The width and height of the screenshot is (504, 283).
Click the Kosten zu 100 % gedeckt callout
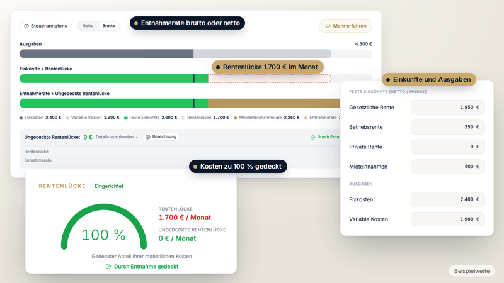coord(238,166)
